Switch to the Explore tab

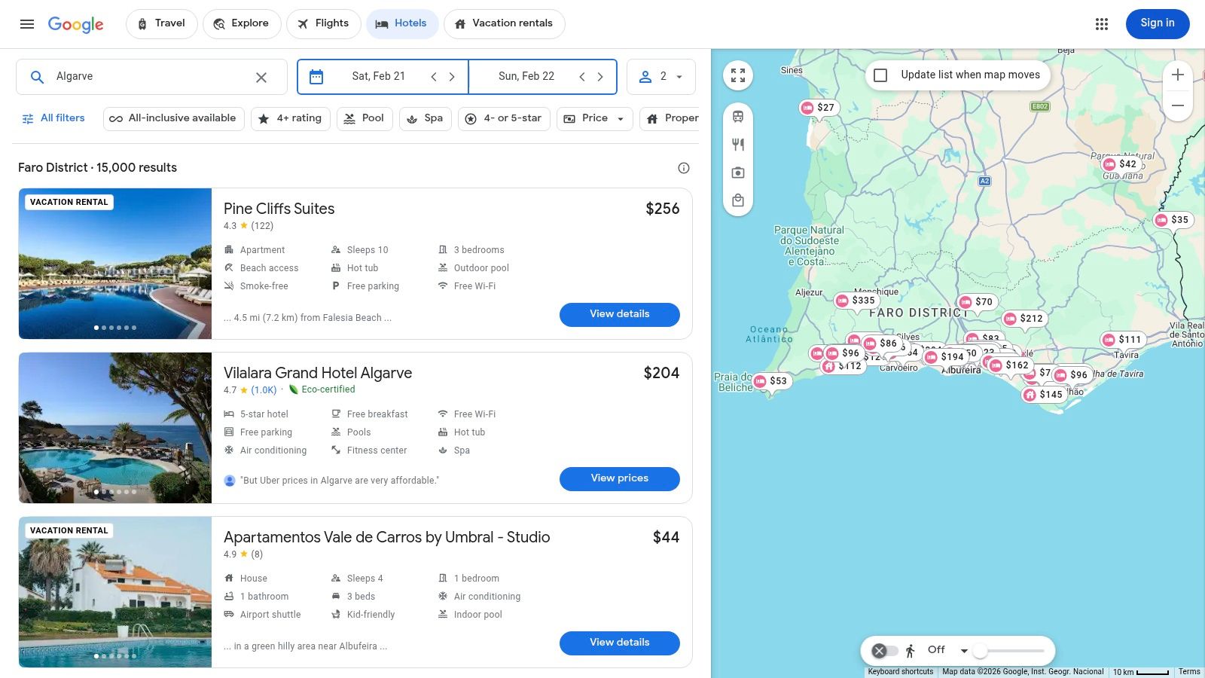[x=242, y=24]
